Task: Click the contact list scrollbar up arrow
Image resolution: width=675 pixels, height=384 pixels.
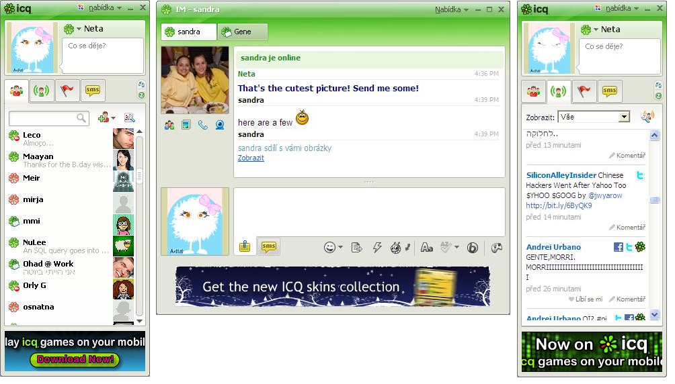Action: [139, 131]
